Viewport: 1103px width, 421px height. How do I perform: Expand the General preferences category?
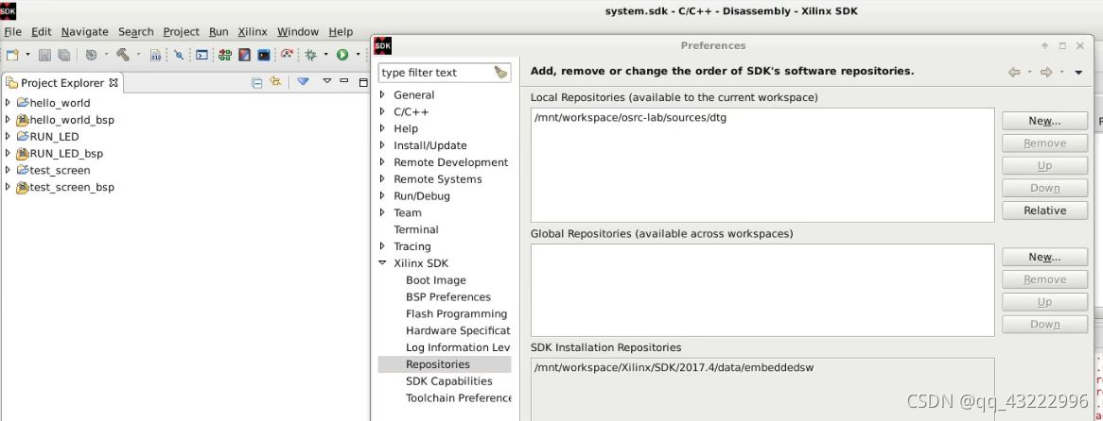(383, 94)
